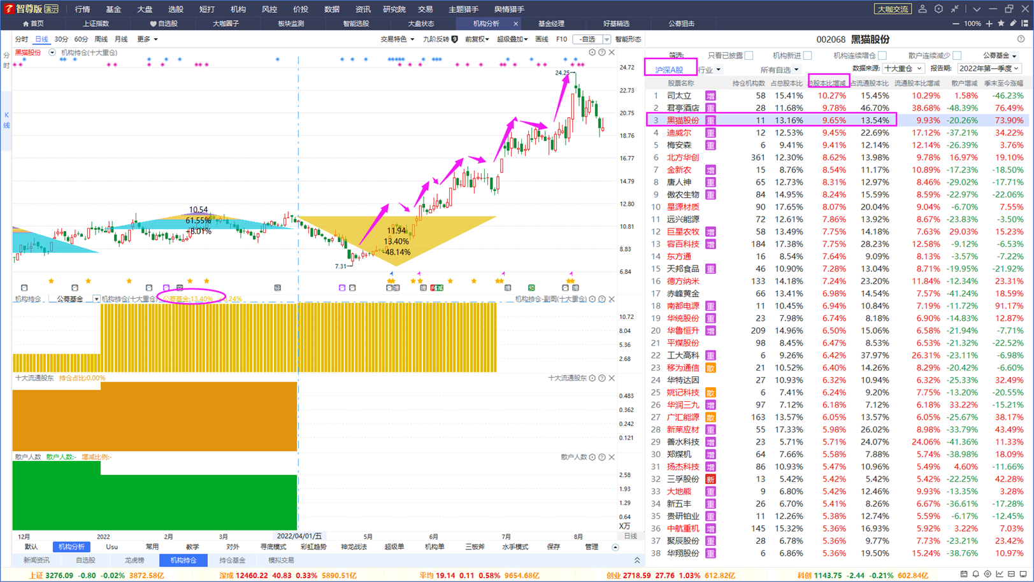Open the hexagon settings icon in title bar
The image size is (1034, 582).
(x=938, y=9)
